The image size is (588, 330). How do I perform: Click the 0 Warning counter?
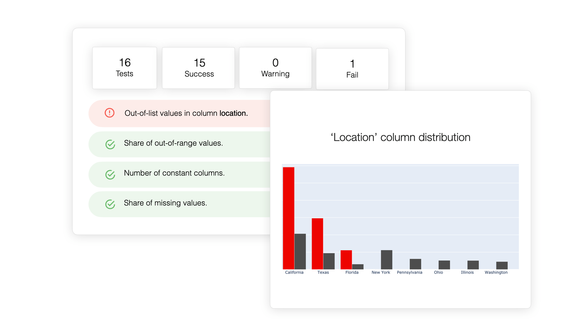point(275,68)
